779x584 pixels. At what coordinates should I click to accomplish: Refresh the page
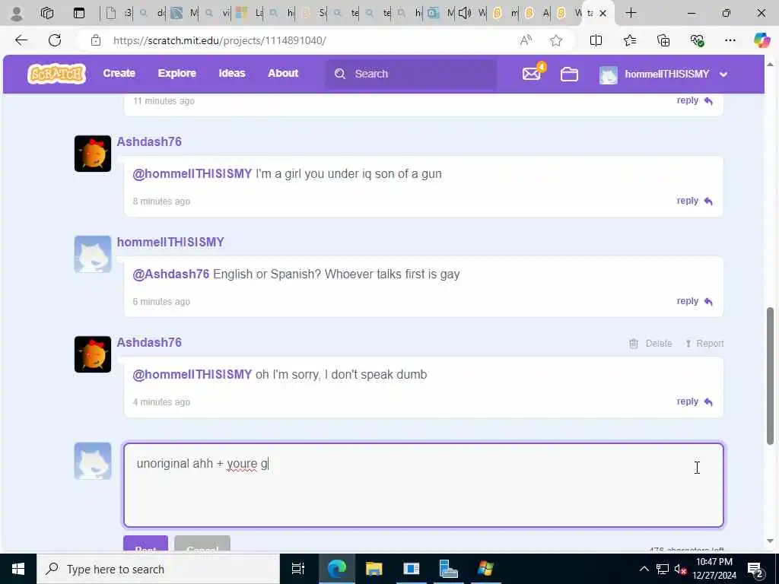[x=55, y=40]
